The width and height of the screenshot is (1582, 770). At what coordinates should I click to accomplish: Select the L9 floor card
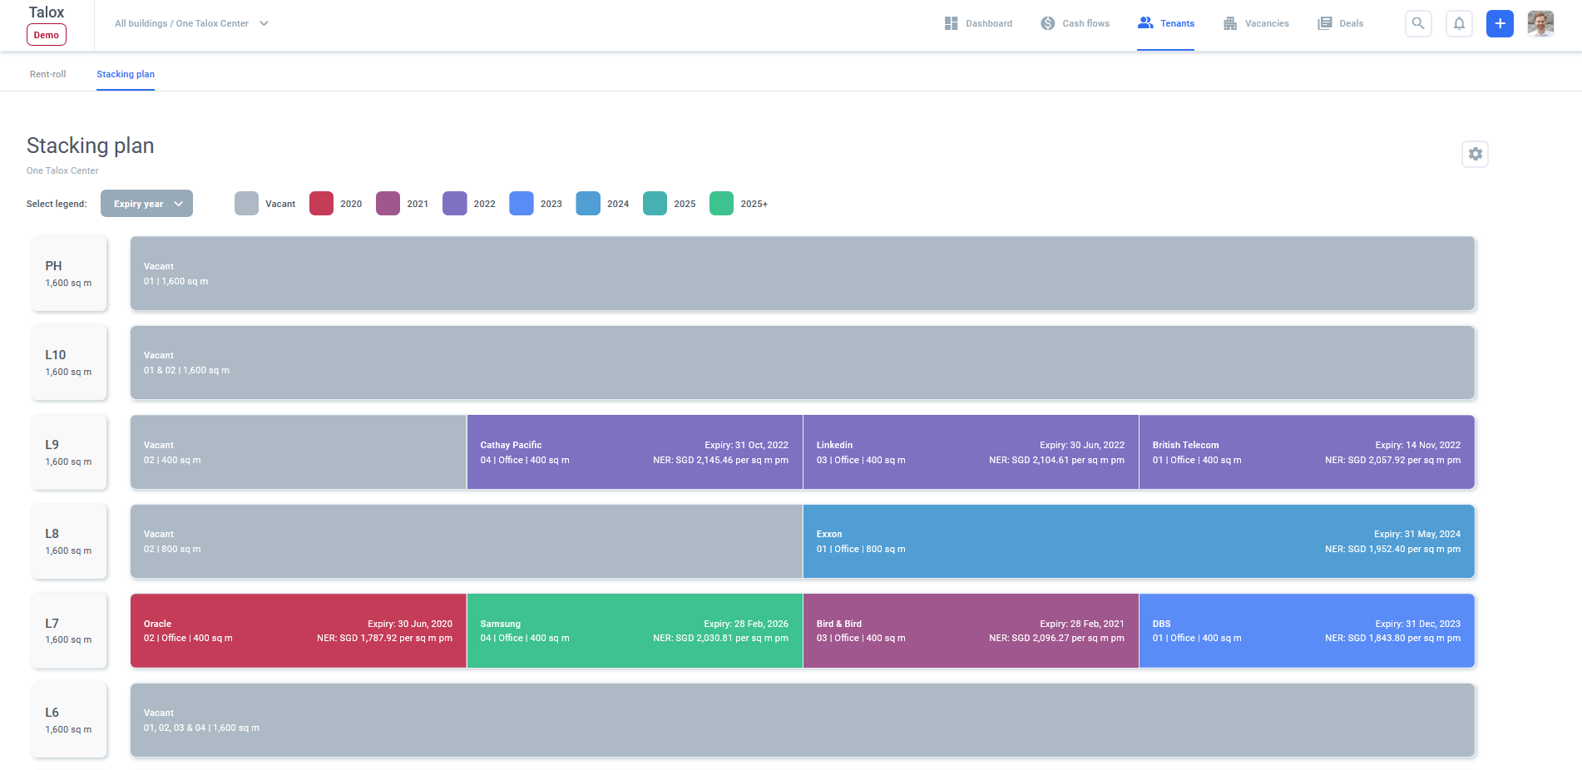click(x=69, y=452)
